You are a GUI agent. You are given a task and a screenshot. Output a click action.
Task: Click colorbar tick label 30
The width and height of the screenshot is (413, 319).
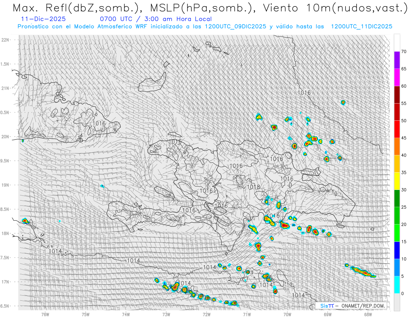pyautogui.click(x=404, y=190)
